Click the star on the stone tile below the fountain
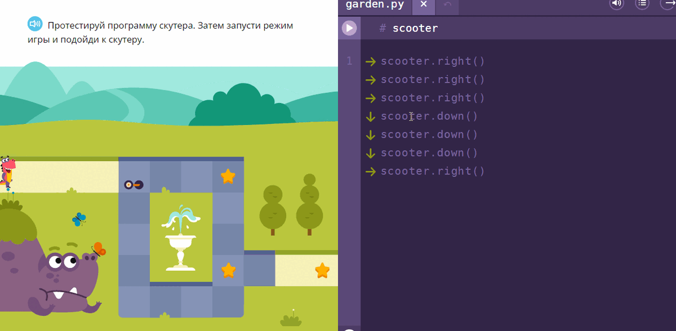This screenshot has width=676, height=331. point(228,271)
